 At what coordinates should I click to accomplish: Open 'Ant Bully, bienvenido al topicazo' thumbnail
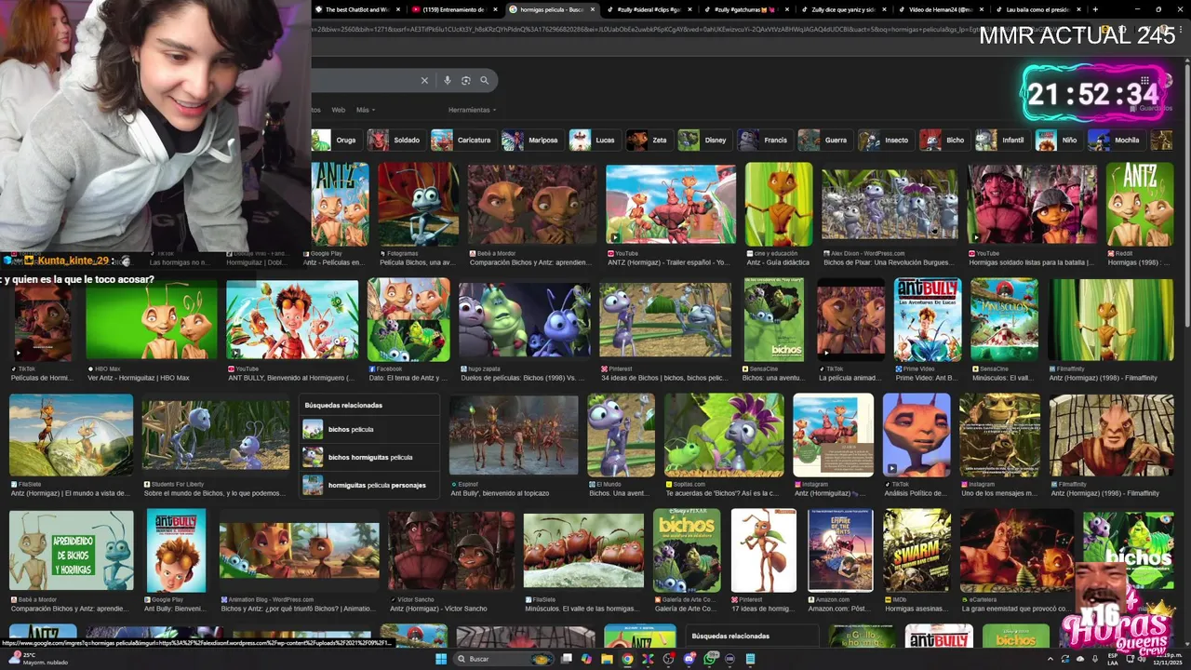tap(514, 435)
